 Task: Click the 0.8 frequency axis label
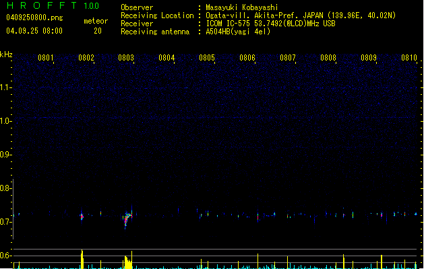[x=5, y=188]
